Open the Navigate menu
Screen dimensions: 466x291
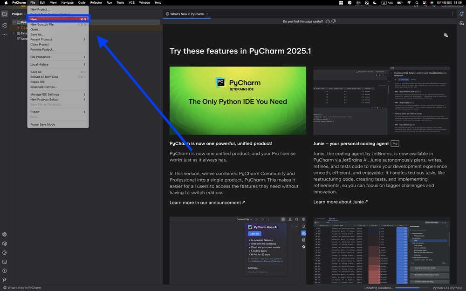pyautogui.click(x=68, y=3)
